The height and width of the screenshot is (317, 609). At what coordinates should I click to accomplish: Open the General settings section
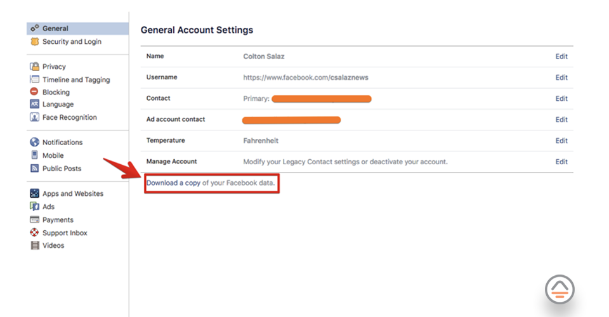(x=77, y=29)
